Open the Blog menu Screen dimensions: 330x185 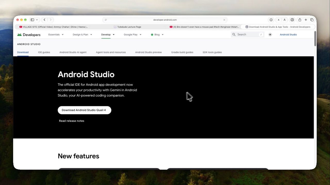click(157, 34)
